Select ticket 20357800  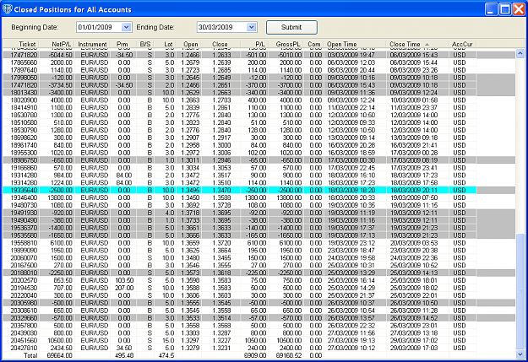pos(24,326)
